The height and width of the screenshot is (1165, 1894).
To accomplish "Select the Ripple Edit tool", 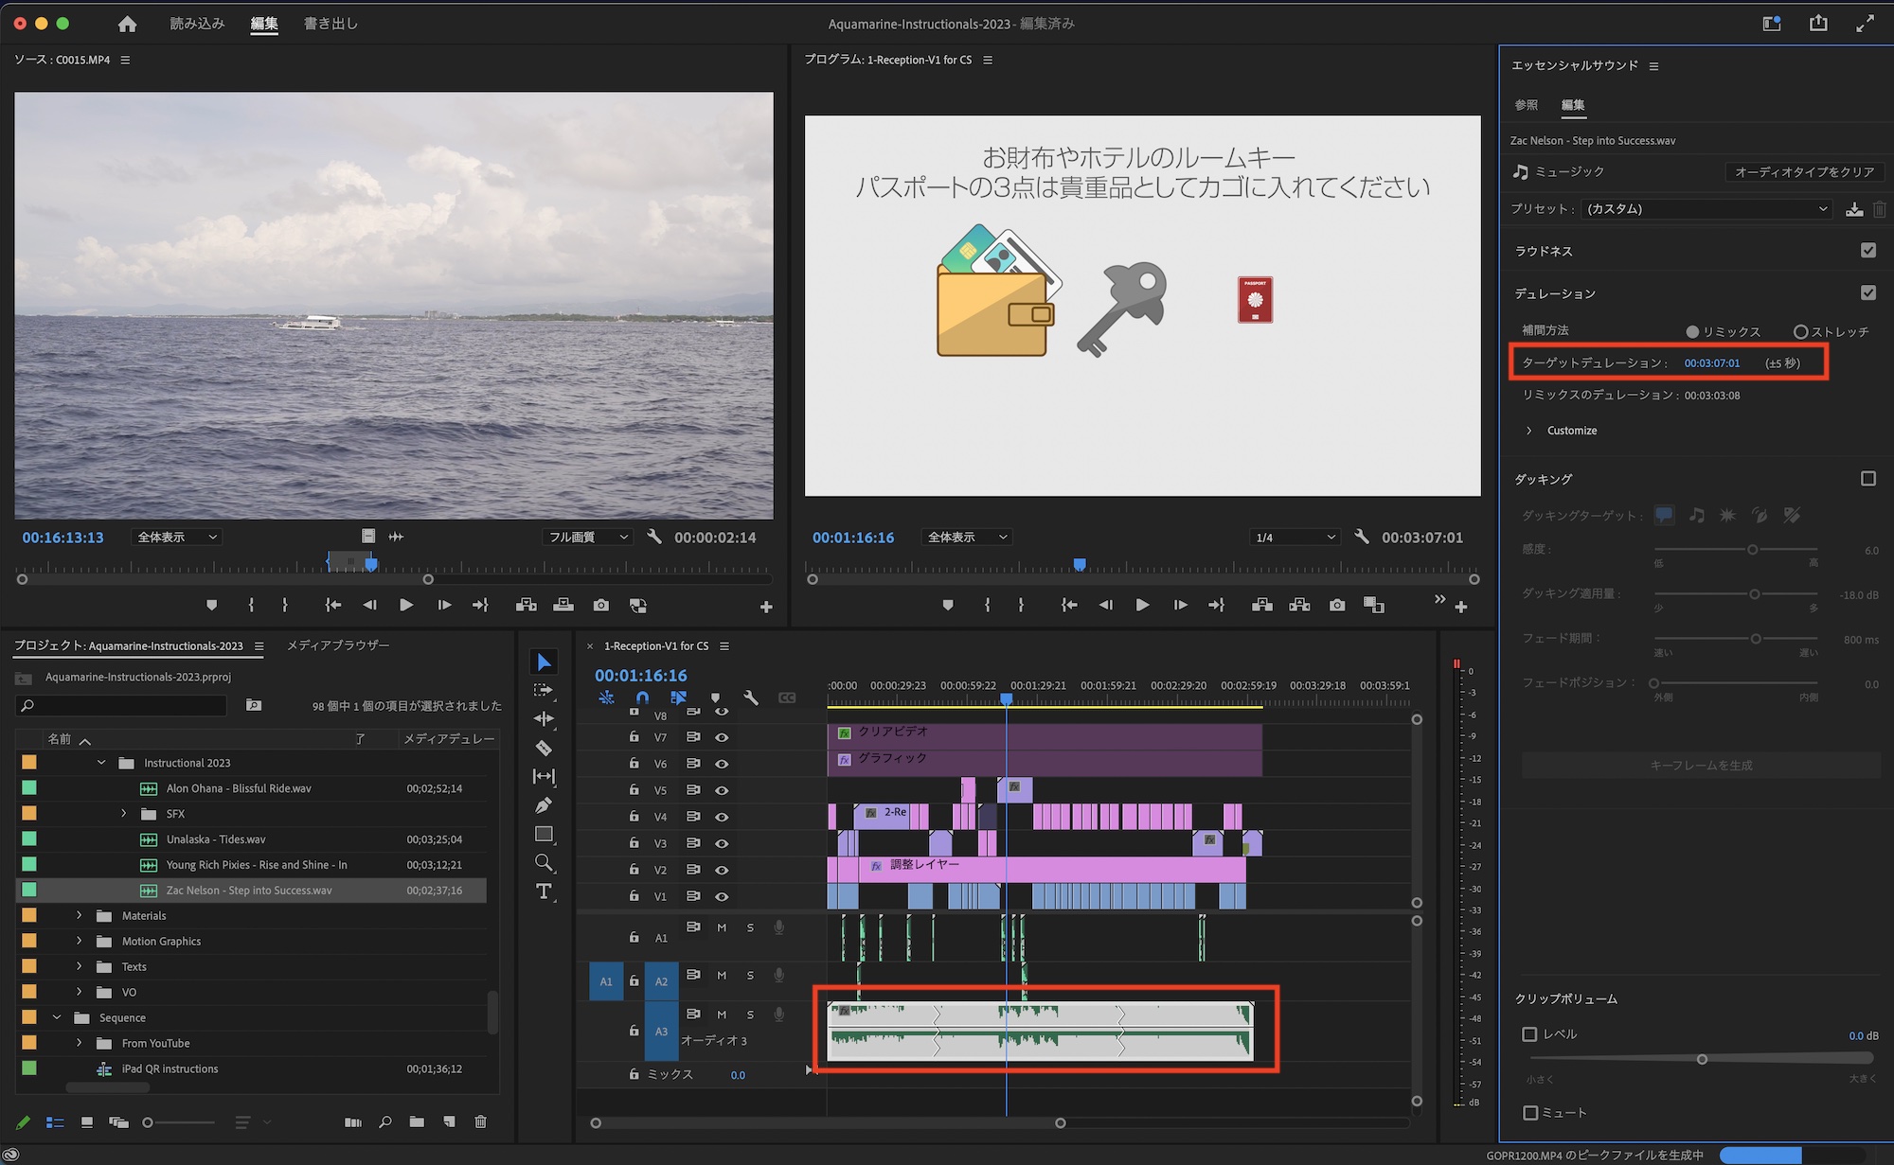I will pyautogui.click(x=544, y=719).
